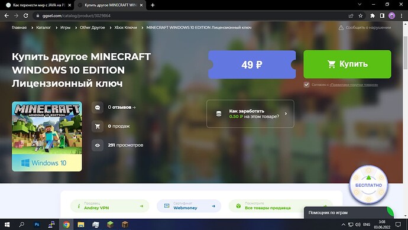The width and height of the screenshot is (408, 230).
Task: Open the Игры breadcrumb
Action: (65, 27)
